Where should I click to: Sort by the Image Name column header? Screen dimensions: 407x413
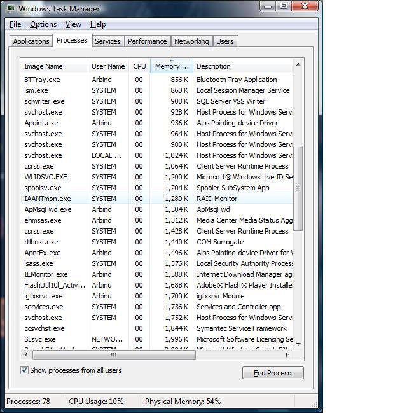click(54, 66)
